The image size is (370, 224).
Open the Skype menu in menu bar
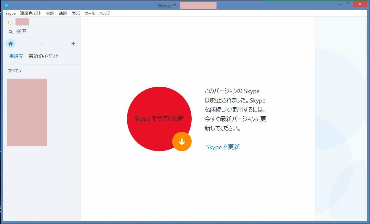coord(11,14)
